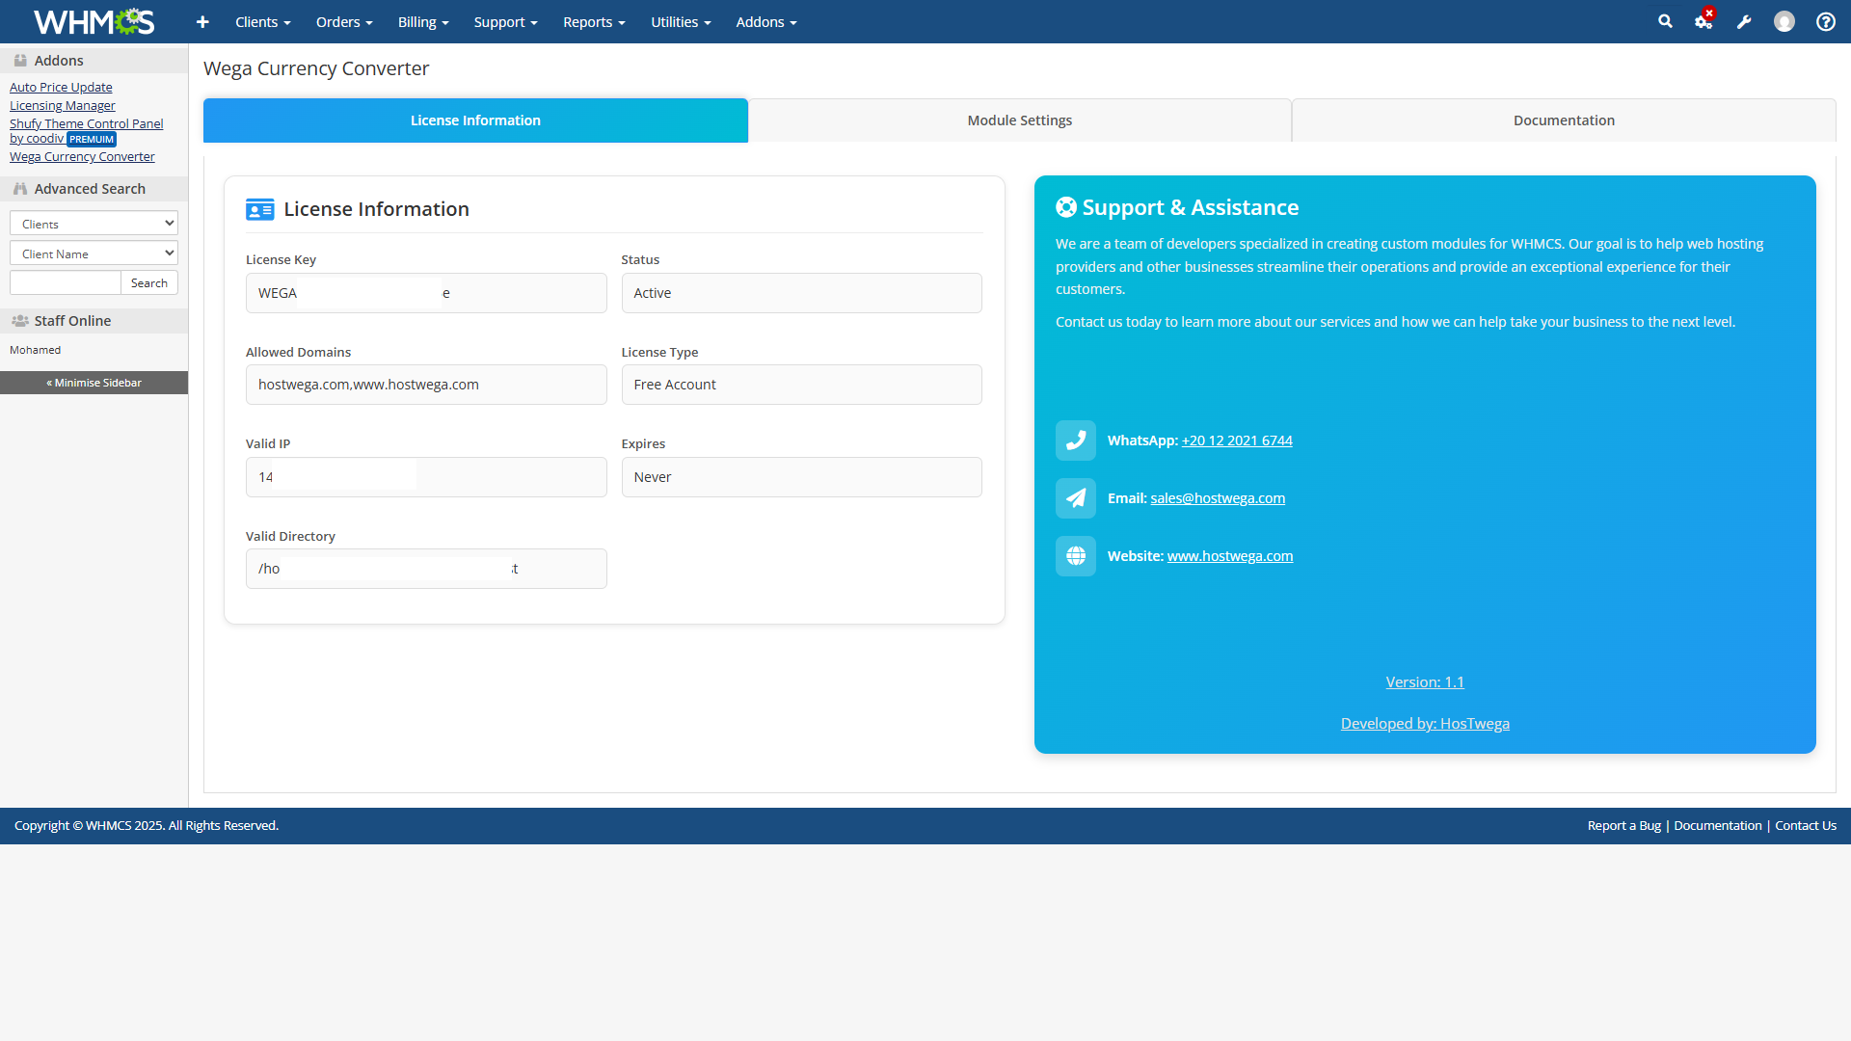
Task: Click the plus quick-add icon
Action: (x=202, y=21)
